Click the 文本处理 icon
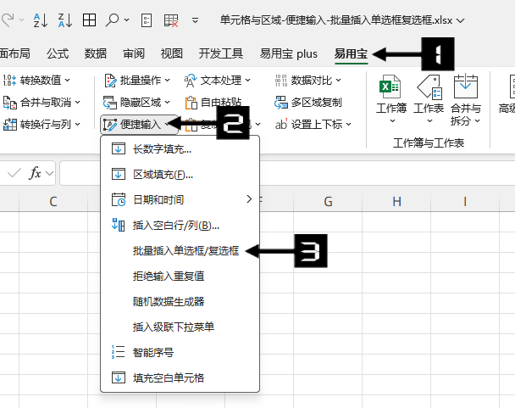Screen dimensions: 515x408 click(191, 81)
